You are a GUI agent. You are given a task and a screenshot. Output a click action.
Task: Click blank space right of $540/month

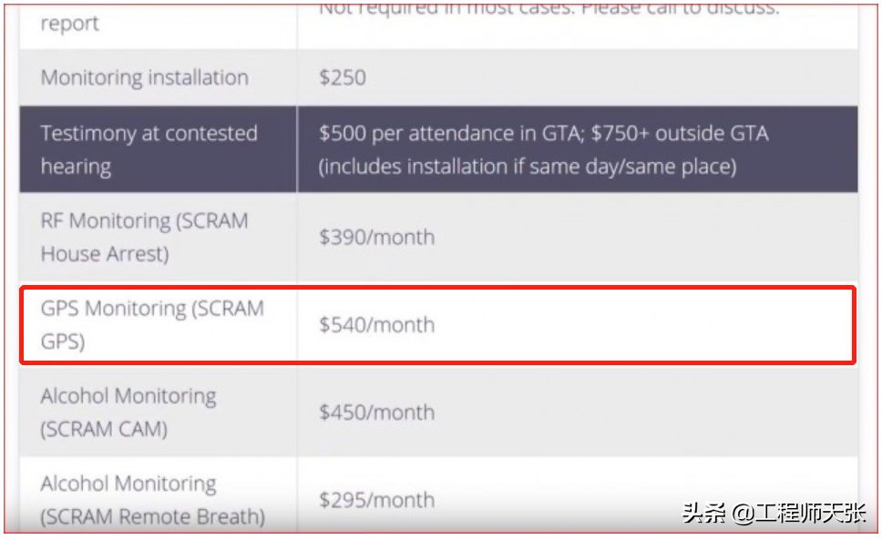(x=638, y=325)
